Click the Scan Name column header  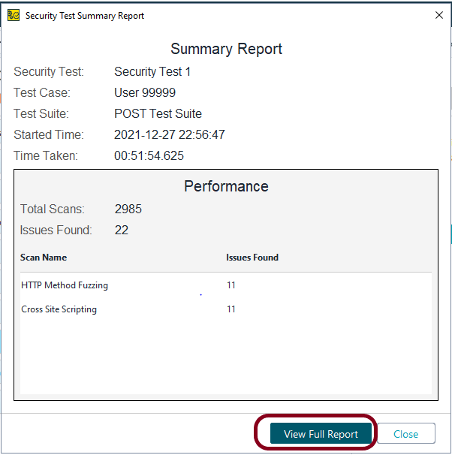[x=44, y=258]
